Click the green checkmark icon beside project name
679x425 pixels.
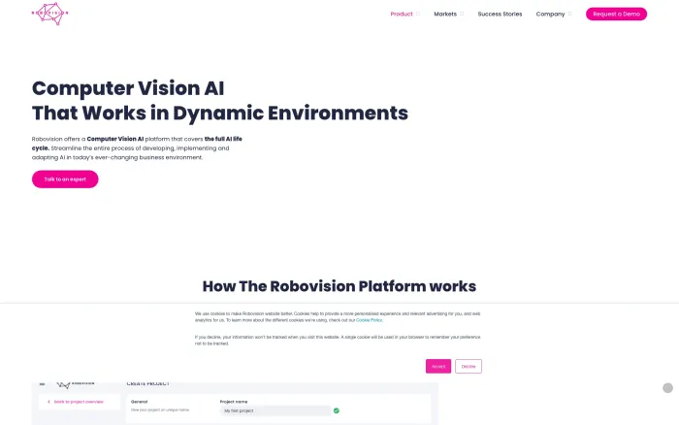point(337,410)
